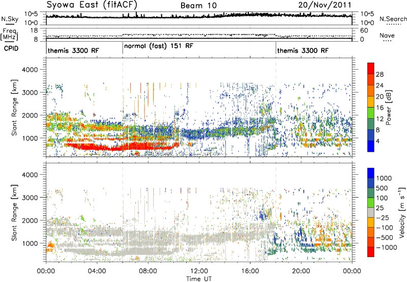Click the gray segment of the velocity colorbar
The width and height of the screenshot is (407, 282).
pos(371,212)
